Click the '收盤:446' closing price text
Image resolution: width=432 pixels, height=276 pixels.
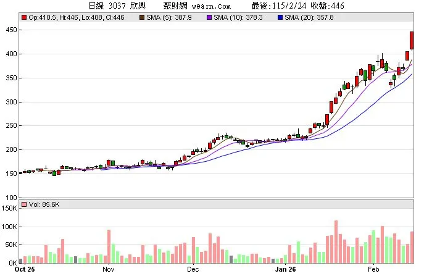coord(328,6)
